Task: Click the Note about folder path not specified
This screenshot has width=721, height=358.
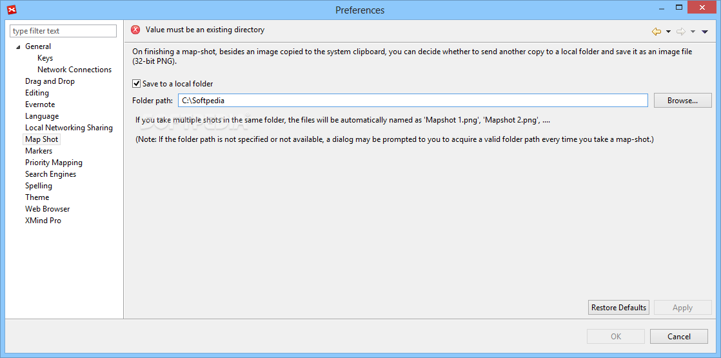Action: coord(395,139)
